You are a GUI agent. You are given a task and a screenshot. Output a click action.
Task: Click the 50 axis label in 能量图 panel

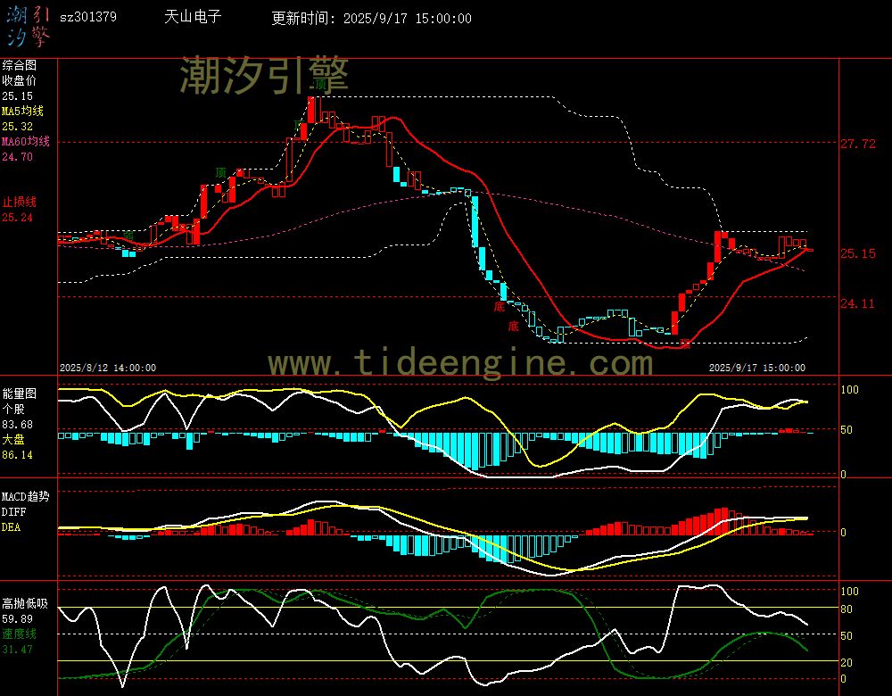coord(847,430)
